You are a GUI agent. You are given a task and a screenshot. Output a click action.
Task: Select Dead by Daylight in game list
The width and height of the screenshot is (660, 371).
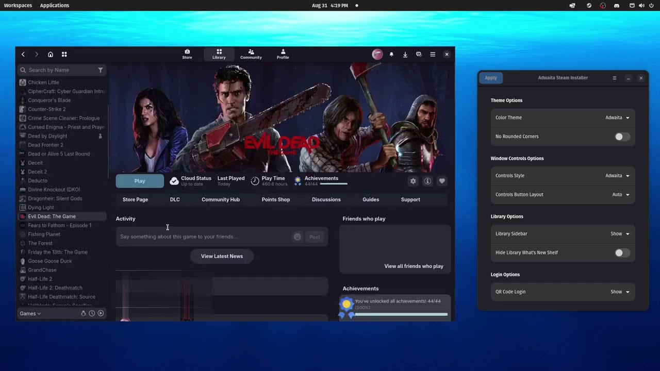point(62,136)
